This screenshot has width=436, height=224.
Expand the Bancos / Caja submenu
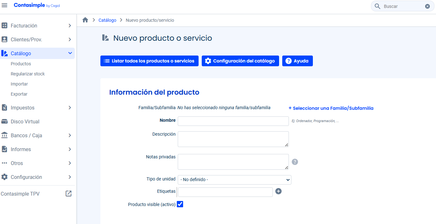click(70, 135)
